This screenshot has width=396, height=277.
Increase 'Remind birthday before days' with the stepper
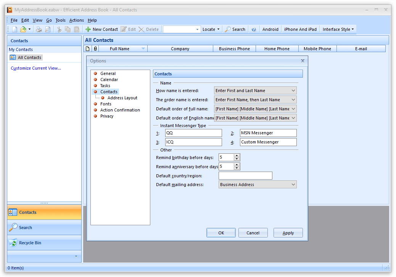click(237, 156)
